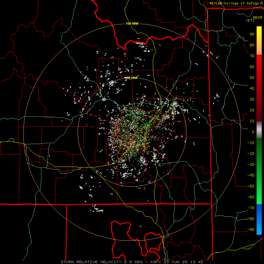Click the 23 JUN 25 13:42 timestamp
Viewport: 264px width, 264px height.
[184, 262]
